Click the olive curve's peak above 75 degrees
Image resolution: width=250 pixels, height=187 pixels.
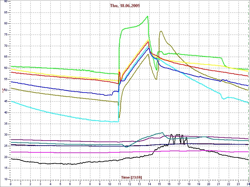point(161,31)
